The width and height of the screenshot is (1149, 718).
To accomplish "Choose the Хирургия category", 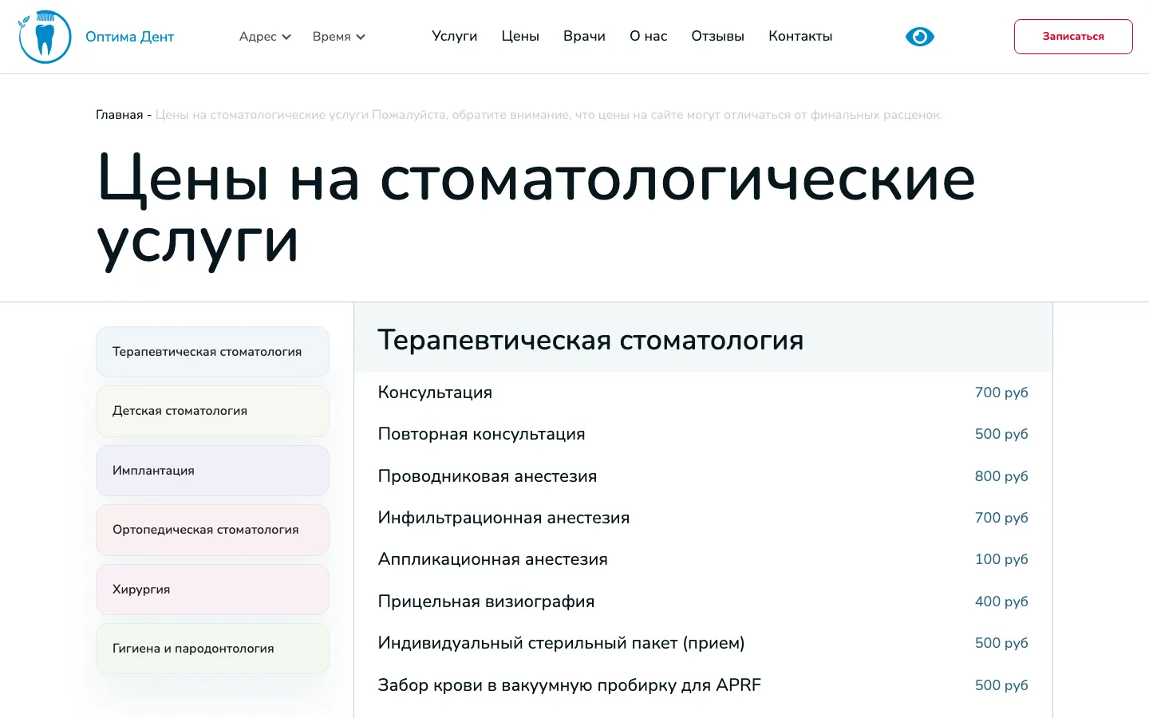I will click(x=212, y=590).
